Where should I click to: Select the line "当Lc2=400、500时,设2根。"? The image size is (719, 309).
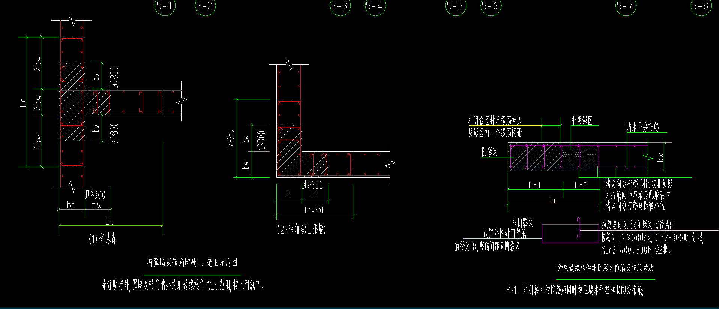click(x=636, y=249)
